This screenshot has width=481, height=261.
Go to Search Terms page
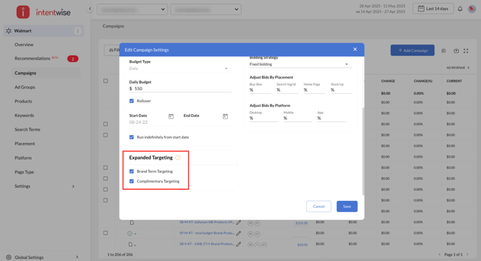tap(27, 129)
